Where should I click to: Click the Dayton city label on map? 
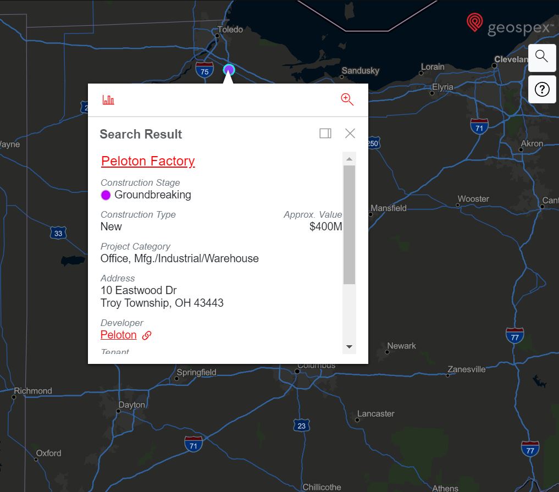click(131, 405)
